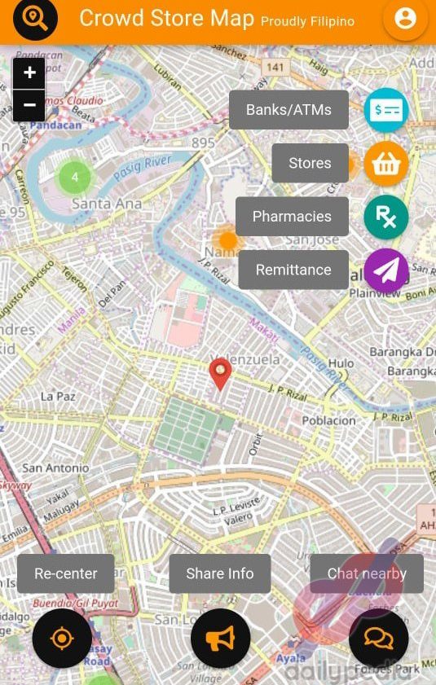Viewport: 436px width, 685px height.
Task: Open the map search magnifier icon
Action: (x=35, y=18)
